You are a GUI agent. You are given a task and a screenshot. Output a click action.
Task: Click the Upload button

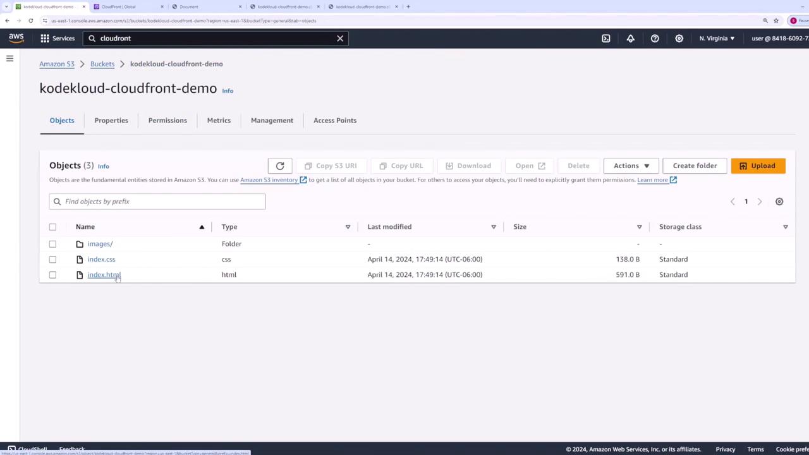758,166
